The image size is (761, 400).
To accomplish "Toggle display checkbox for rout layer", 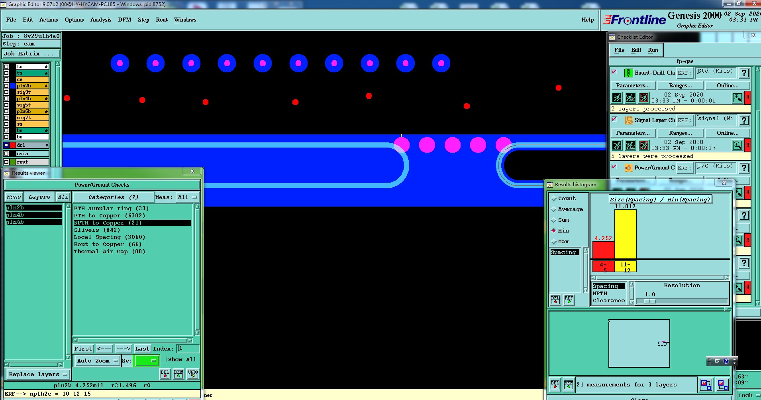I will [6, 162].
